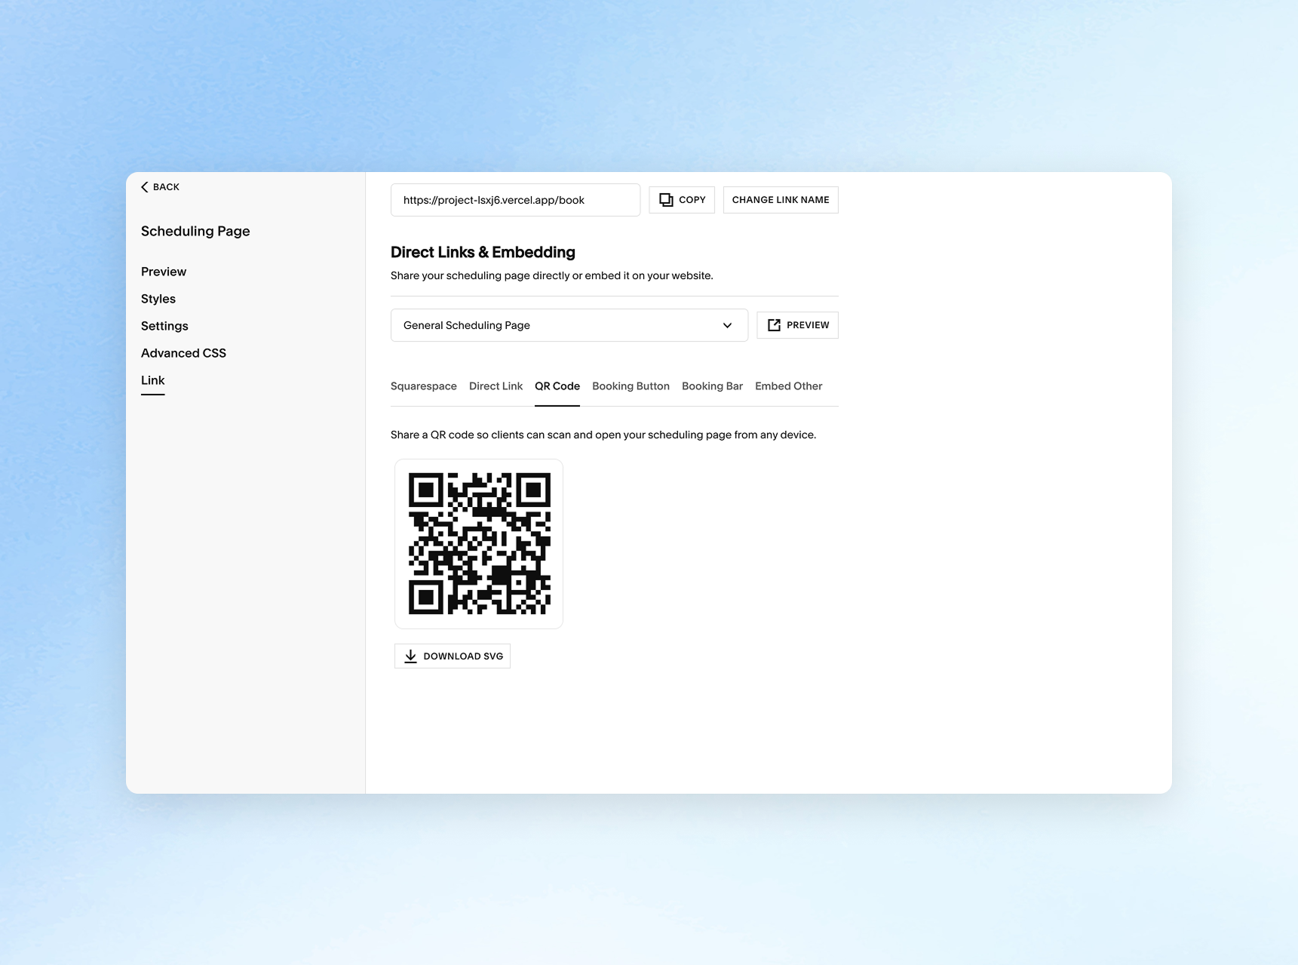The height and width of the screenshot is (965, 1298).
Task: Click the 'Share your scheduling page directly' text
Action: tap(551, 275)
